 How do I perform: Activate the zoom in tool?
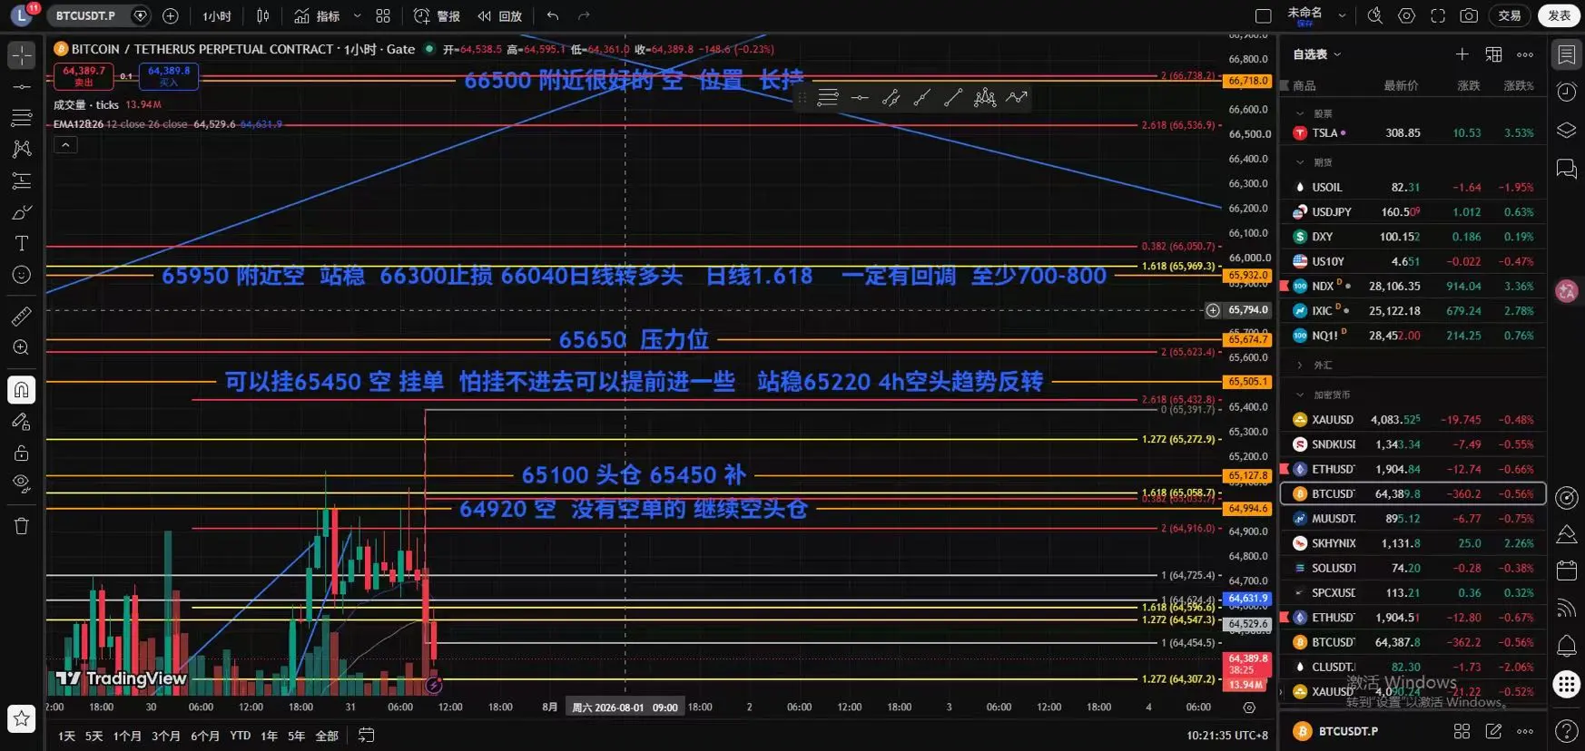click(22, 347)
